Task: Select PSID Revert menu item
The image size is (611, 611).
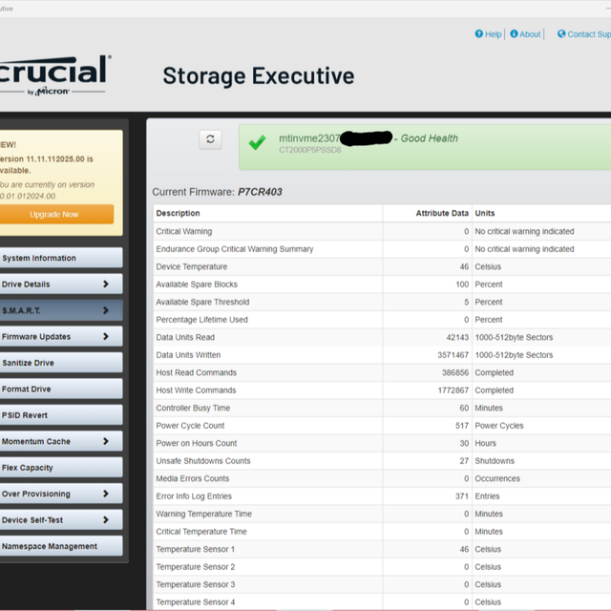Action: (x=61, y=415)
